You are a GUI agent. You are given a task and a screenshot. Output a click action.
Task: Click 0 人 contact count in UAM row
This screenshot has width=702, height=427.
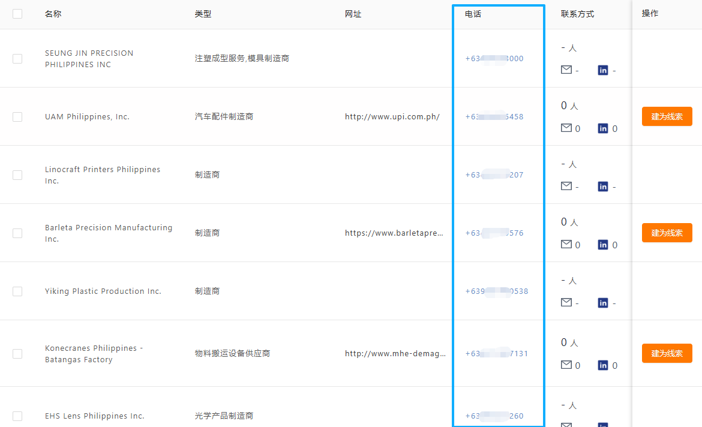click(x=569, y=106)
